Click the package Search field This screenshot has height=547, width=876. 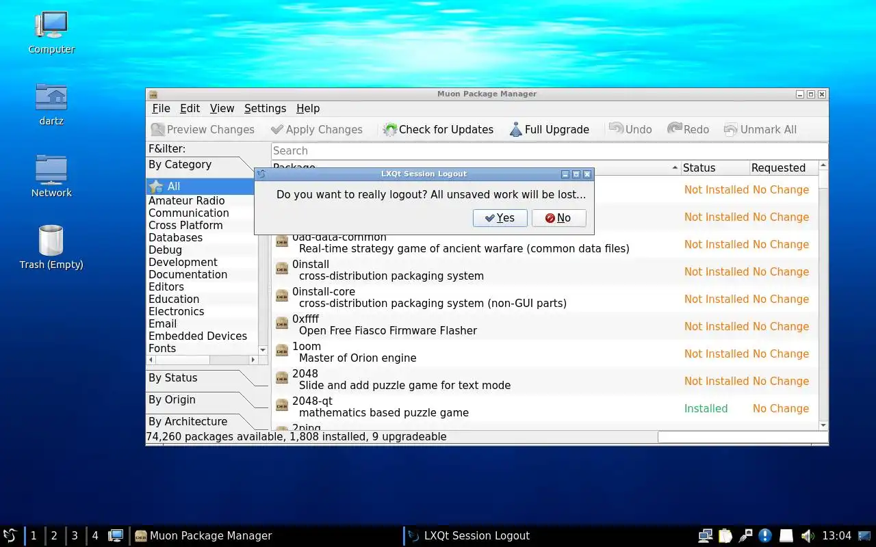click(x=549, y=151)
